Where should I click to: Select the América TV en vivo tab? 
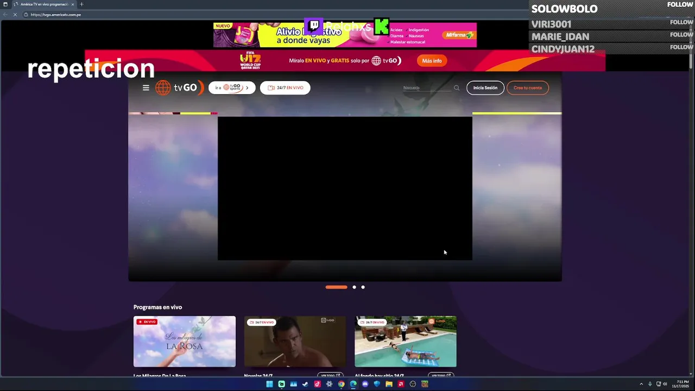pos(43,4)
